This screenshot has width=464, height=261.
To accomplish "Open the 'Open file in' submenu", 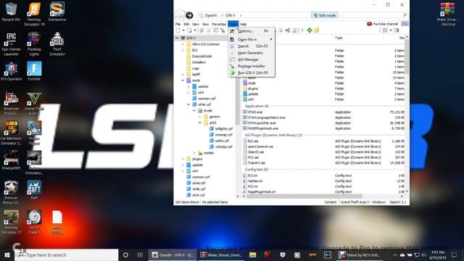I will tap(252, 39).
